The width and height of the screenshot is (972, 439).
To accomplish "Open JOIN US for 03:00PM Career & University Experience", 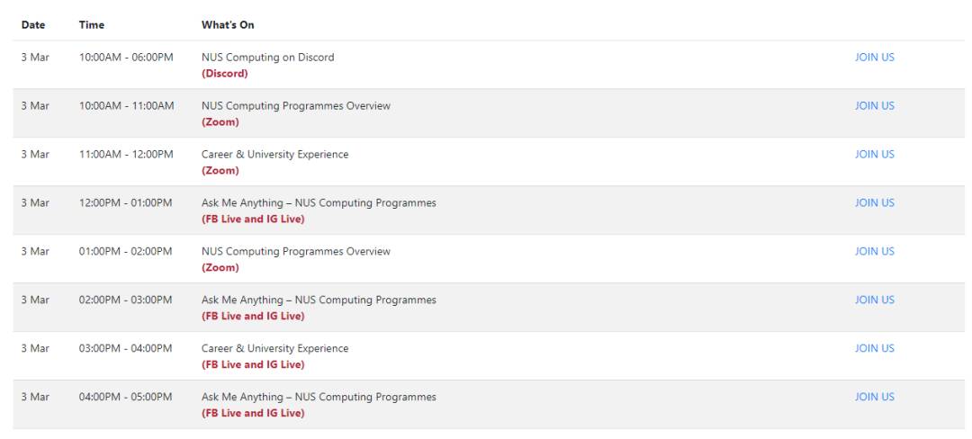I will pyautogui.click(x=874, y=349).
